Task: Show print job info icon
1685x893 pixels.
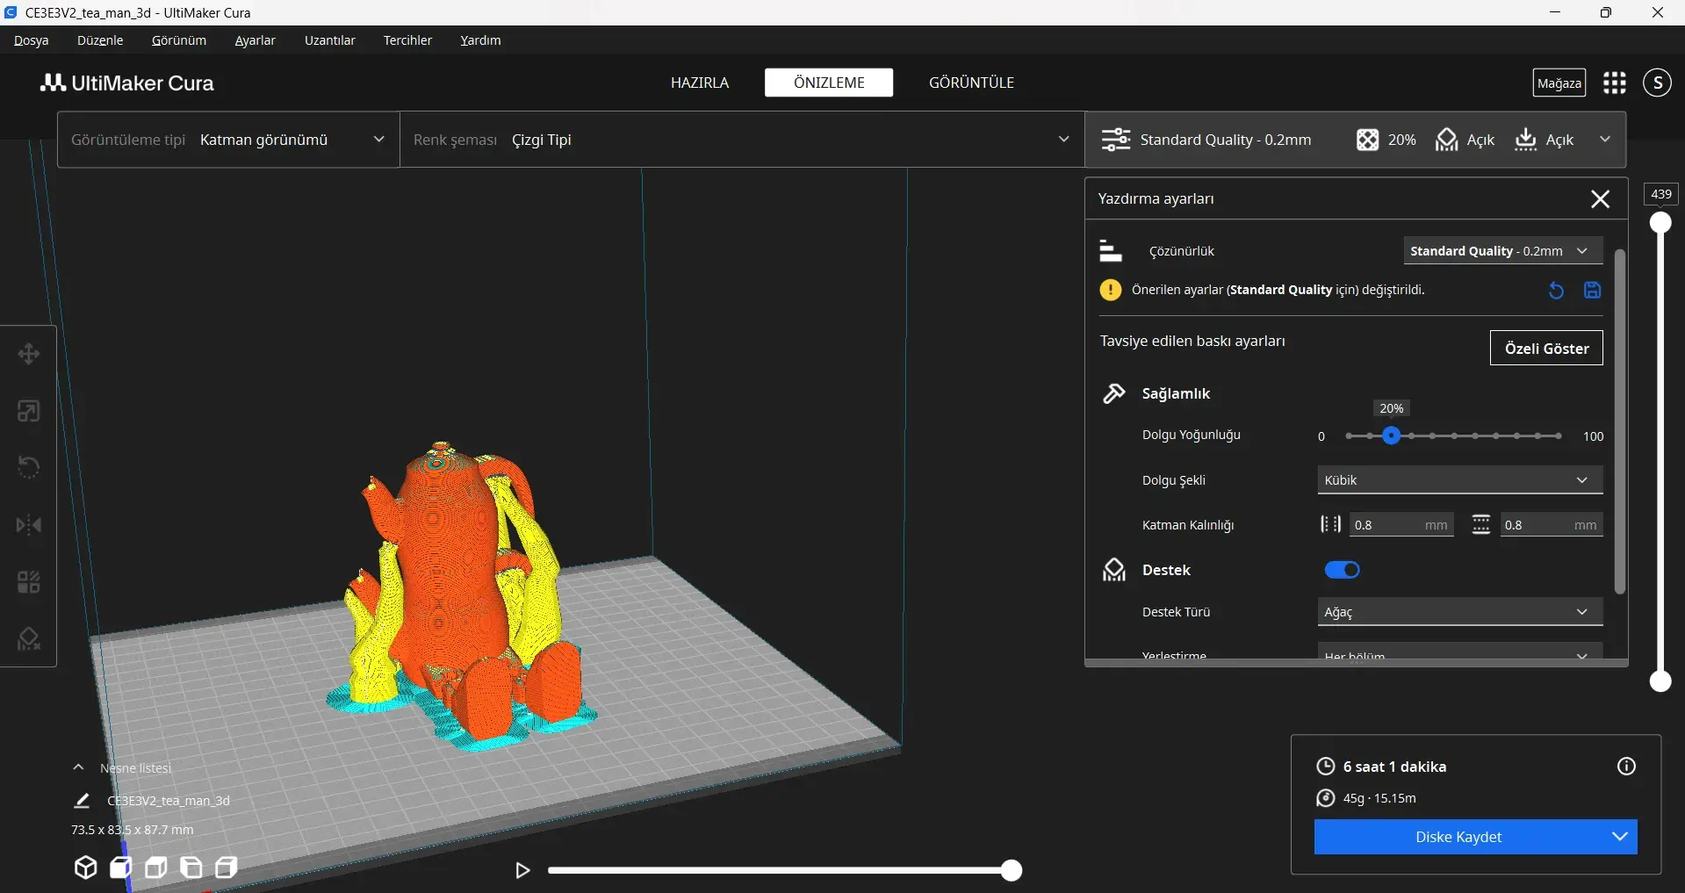Action: [1626, 767]
